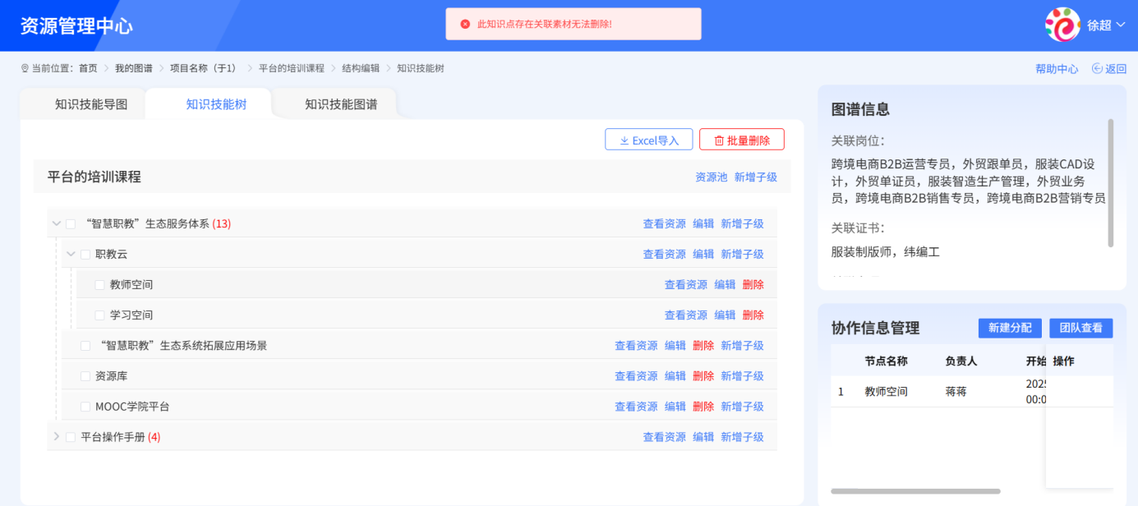Check the checkbox for 教师空间
This screenshot has height=506, width=1138.
point(98,283)
